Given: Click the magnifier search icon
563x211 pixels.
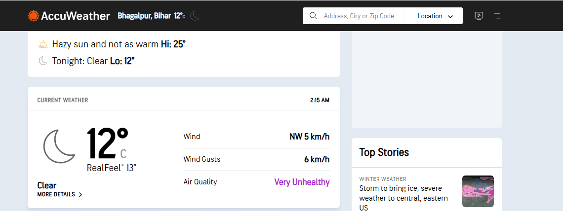Looking at the screenshot, I should (x=313, y=16).
